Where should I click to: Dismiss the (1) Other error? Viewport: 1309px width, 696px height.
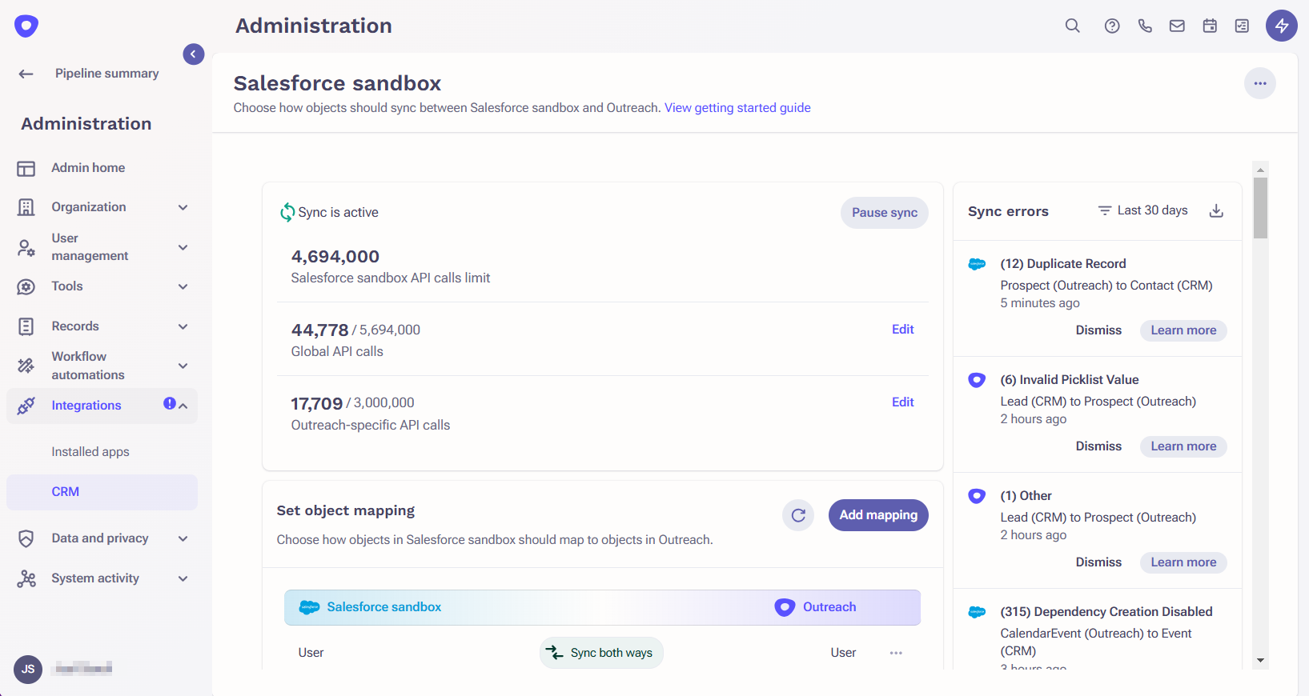pyautogui.click(x=1098, y=562)
